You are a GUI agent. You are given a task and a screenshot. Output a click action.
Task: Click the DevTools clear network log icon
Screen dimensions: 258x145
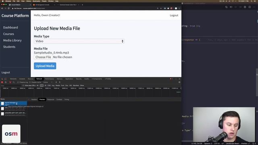[x=6, y=82]
